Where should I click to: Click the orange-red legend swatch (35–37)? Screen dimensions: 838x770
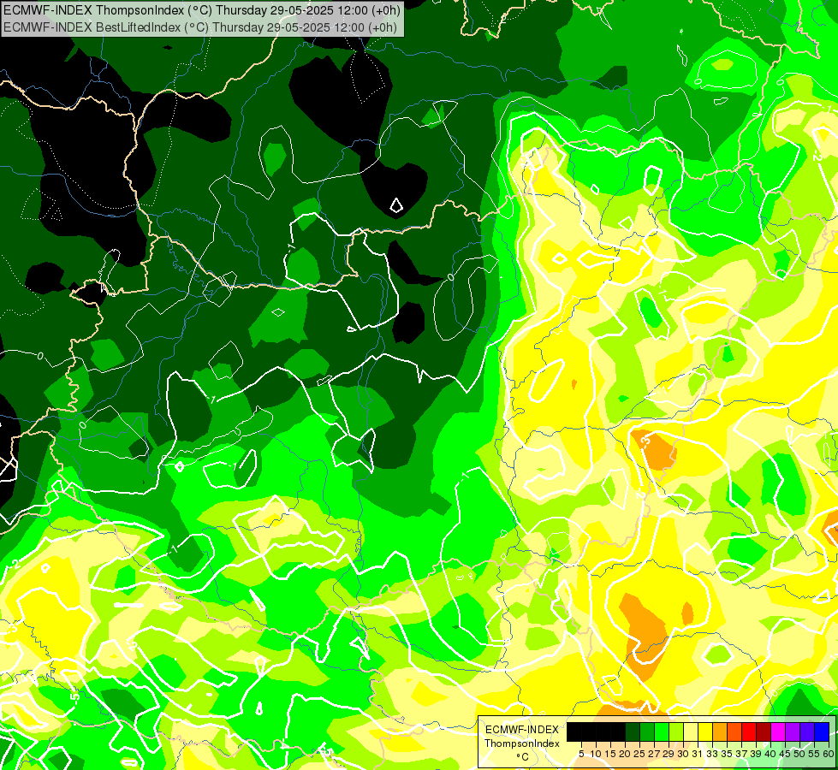click(x=734, y=731)
